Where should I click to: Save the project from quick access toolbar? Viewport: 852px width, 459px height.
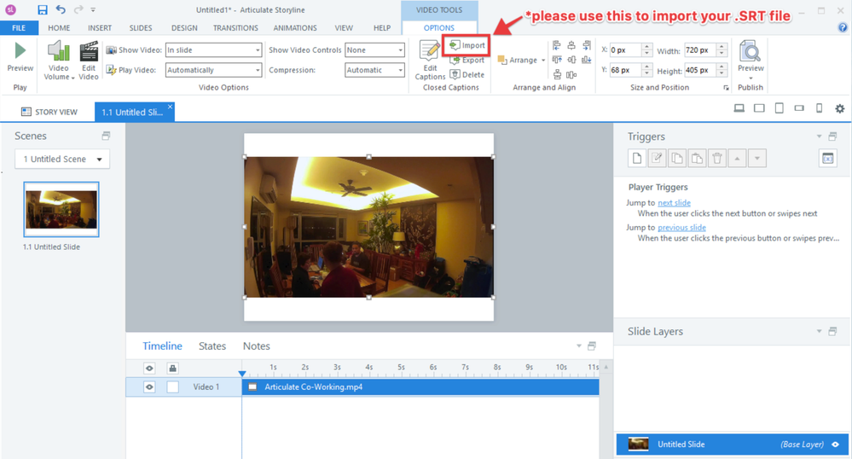tap(43, 9)
